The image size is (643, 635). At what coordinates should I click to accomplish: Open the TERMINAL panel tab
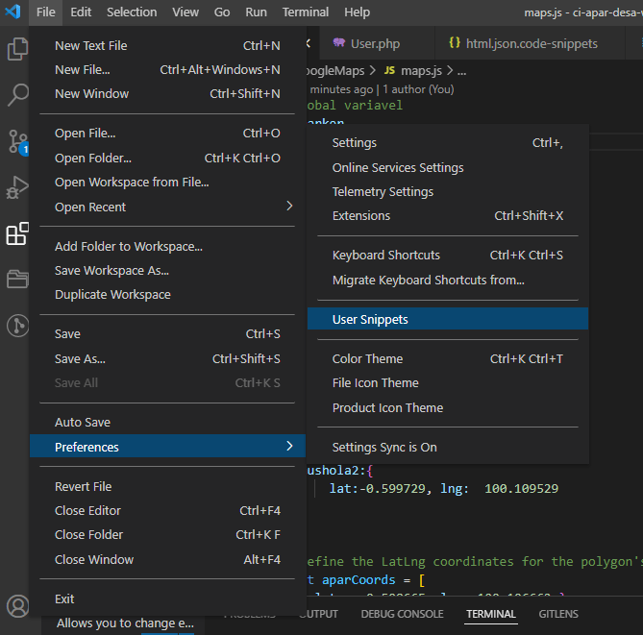[491, 614]
